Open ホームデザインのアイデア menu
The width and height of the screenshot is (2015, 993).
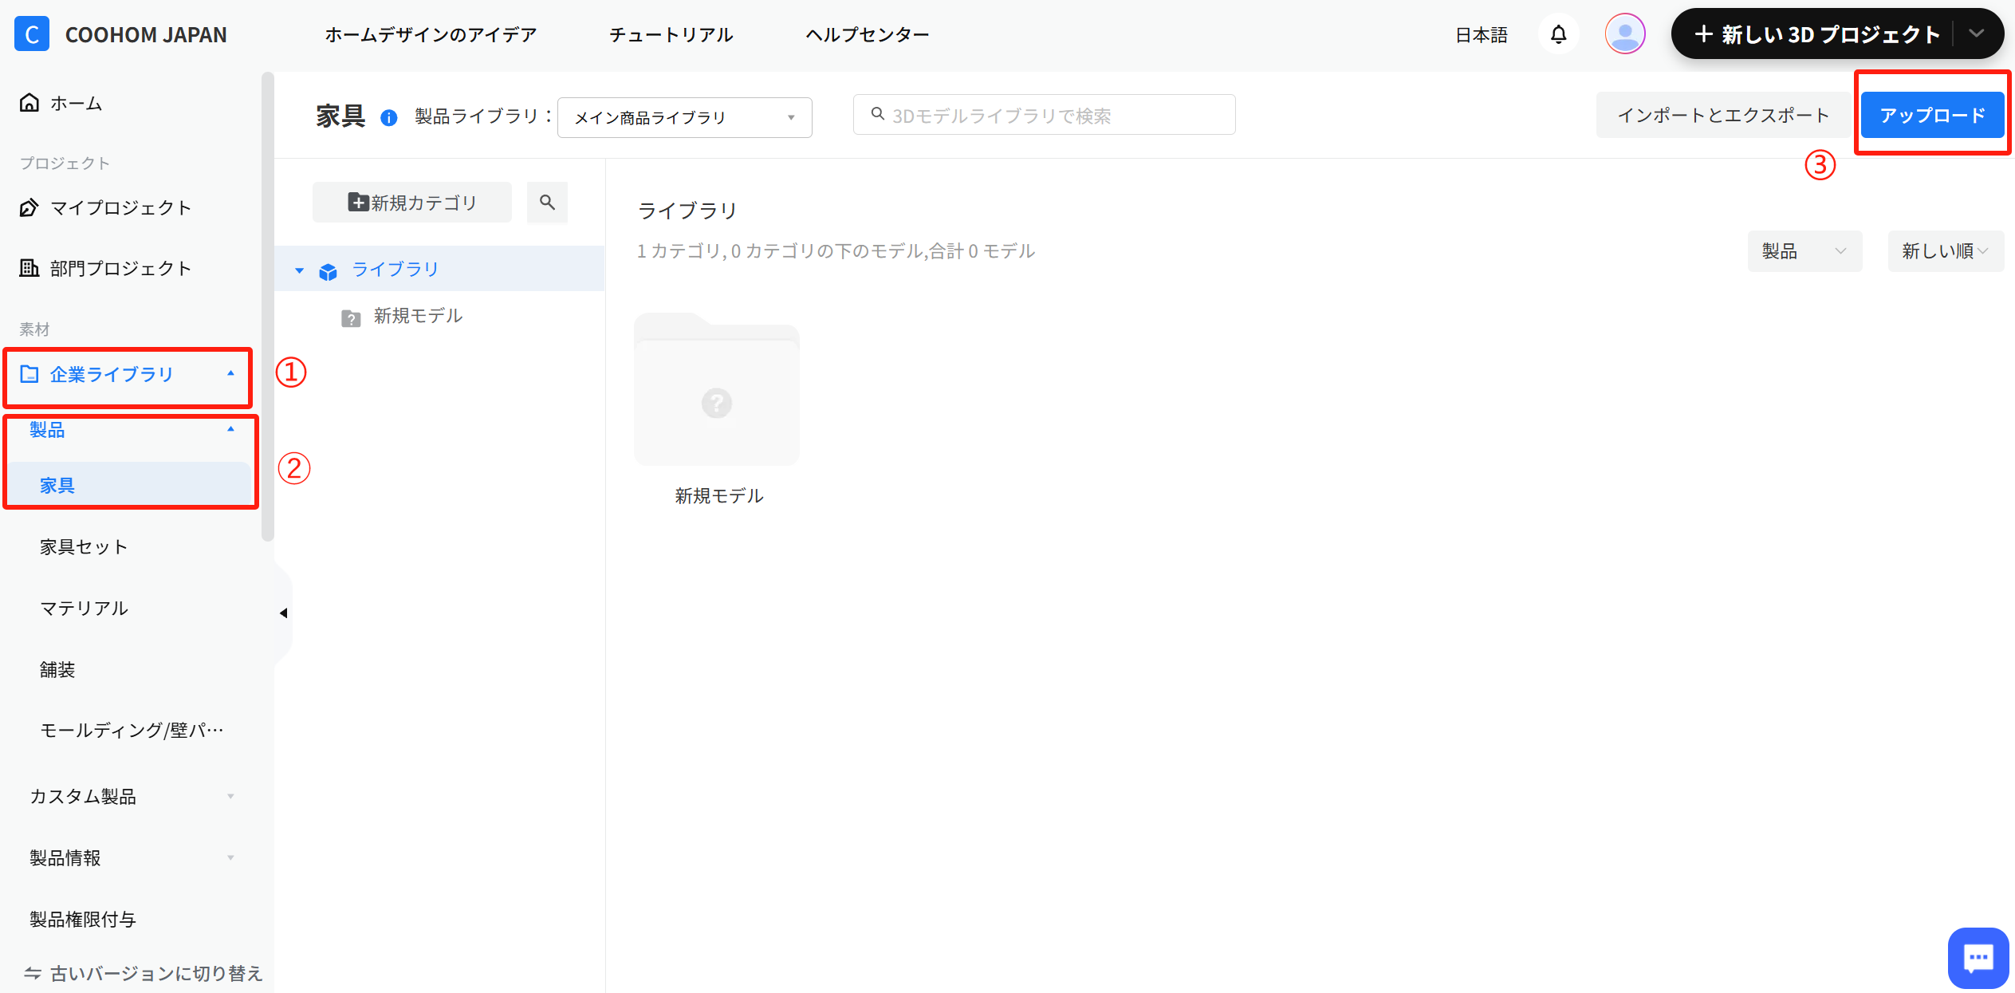tap(431, 34)
